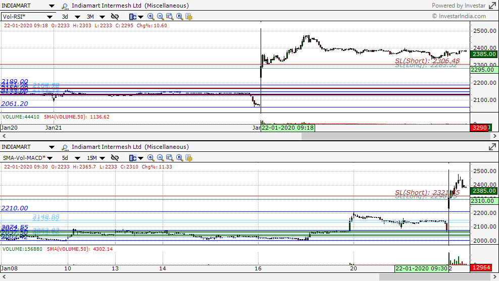The width and height of the screenshot is (499, 281).
Task: Click the 2061.20 support level label
Action: (x=15, y=104)
